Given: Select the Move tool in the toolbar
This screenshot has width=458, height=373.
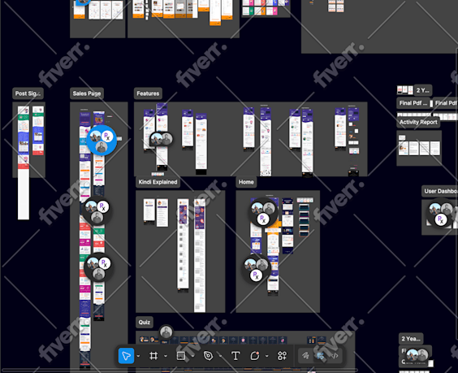Looking at the screenshot, I should point(126,356).
